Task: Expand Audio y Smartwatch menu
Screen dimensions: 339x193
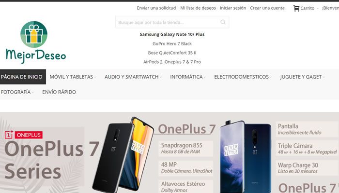Action: point(133,77)
